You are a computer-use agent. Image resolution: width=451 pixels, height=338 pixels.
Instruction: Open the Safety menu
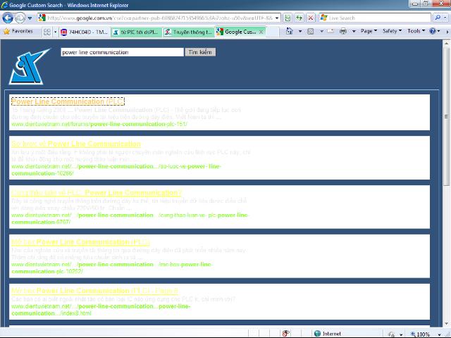point(392,31)
